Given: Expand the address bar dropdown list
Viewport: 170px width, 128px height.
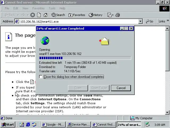Looking at the screenshot, I should (x=140, y=21).
